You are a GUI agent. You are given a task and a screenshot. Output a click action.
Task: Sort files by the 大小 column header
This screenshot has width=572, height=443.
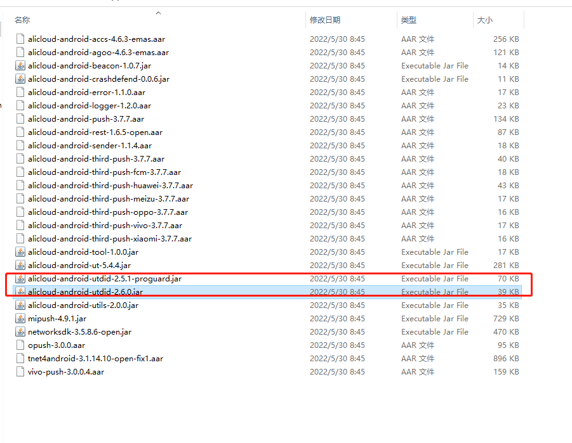(485, 20)
